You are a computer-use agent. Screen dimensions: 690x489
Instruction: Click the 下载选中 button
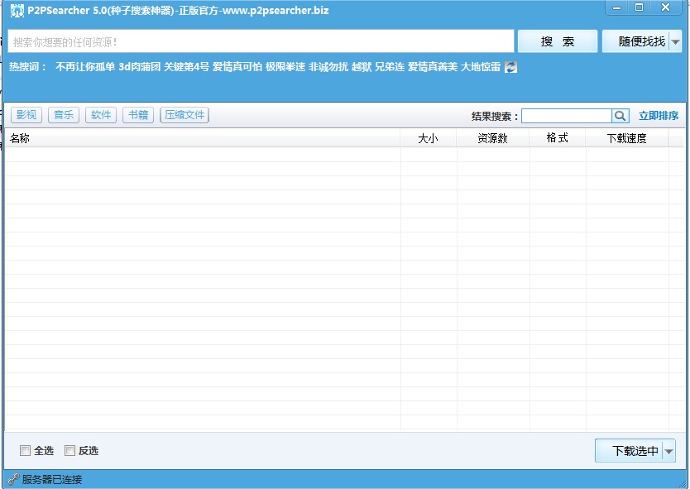tap(631, 451)
